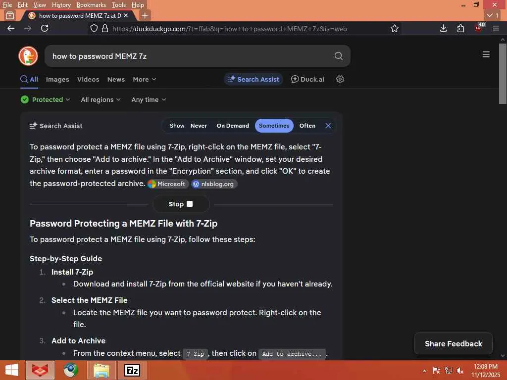Click the globe taskbar icon

pyautogui.click(x=71, y=370)
